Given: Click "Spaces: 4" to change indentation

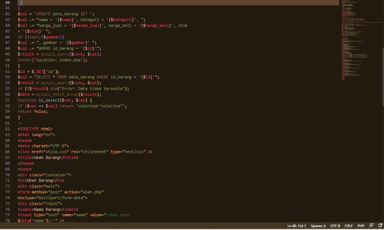Looking at the screenshot, I should [x=318, y=226].
